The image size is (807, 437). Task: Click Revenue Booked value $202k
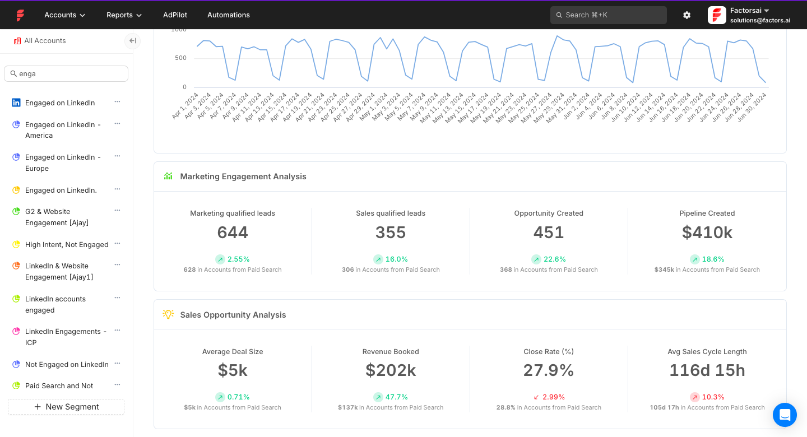coord(391,370)
